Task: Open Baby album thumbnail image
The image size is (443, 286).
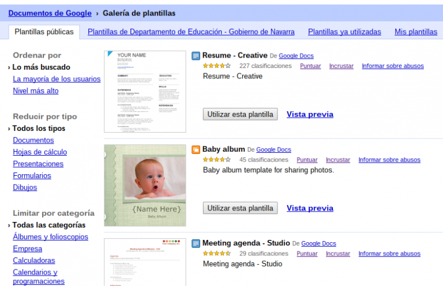Action: [145, 186]
